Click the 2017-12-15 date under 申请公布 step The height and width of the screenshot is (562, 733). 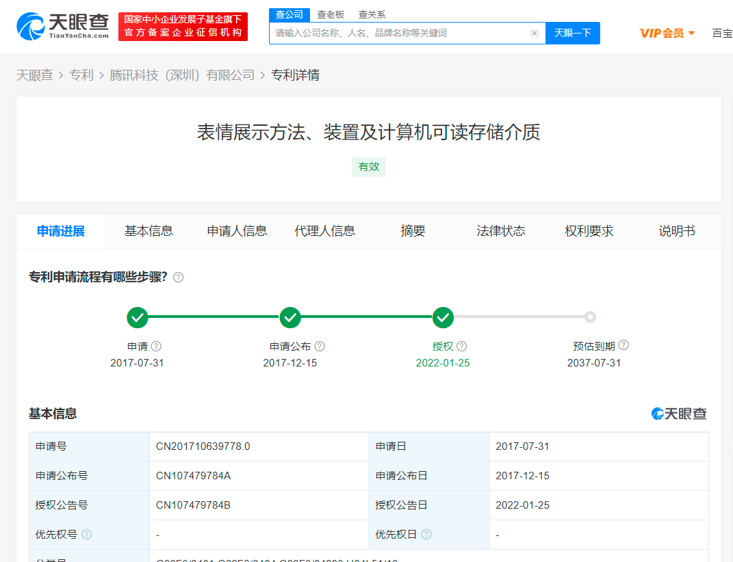pyautogui.click(x=290, y=363)
